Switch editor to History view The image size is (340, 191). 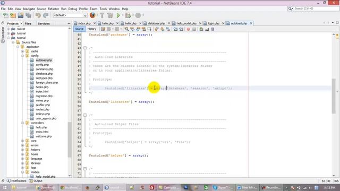92,29
